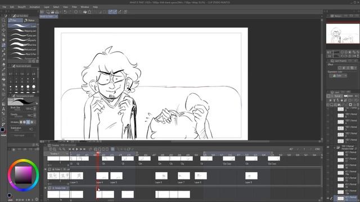Select the Move layer tool

click(x=3, y=30)
